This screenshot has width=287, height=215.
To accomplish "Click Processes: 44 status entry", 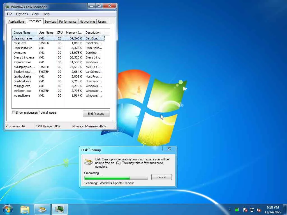I will (x=15, y=126).
